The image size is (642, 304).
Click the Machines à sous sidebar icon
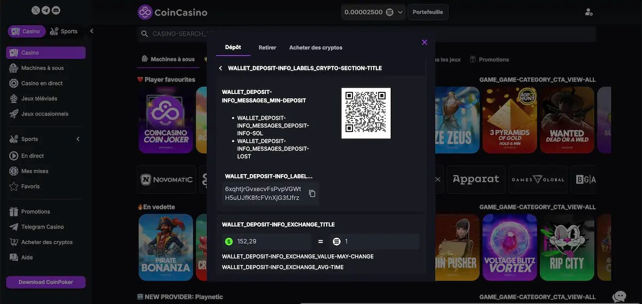pos(14,68)
